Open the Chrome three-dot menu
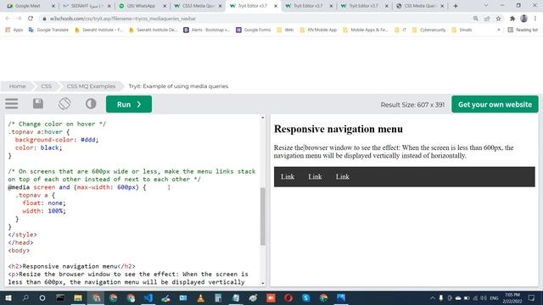 coord(535,19)
